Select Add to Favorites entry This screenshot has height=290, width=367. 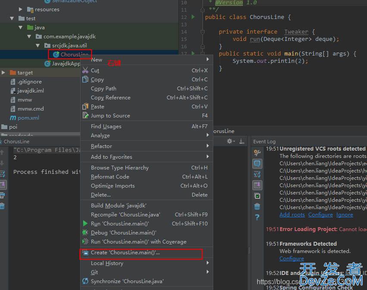(x=147, y=157)
